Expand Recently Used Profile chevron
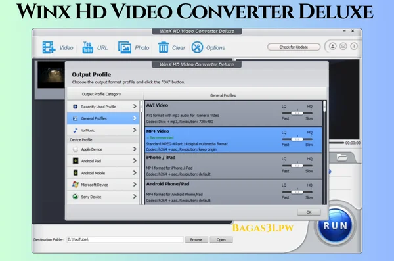The image size is (394, 261). click(135, 107)
